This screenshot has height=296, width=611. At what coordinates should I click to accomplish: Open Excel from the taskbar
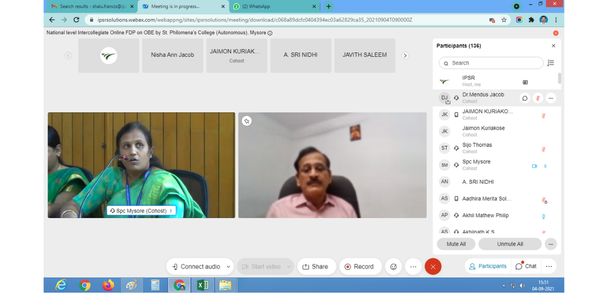202,285
